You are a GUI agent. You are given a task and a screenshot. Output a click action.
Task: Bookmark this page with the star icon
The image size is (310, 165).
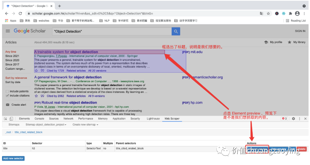pyautogui.click(x=268, y=14)
